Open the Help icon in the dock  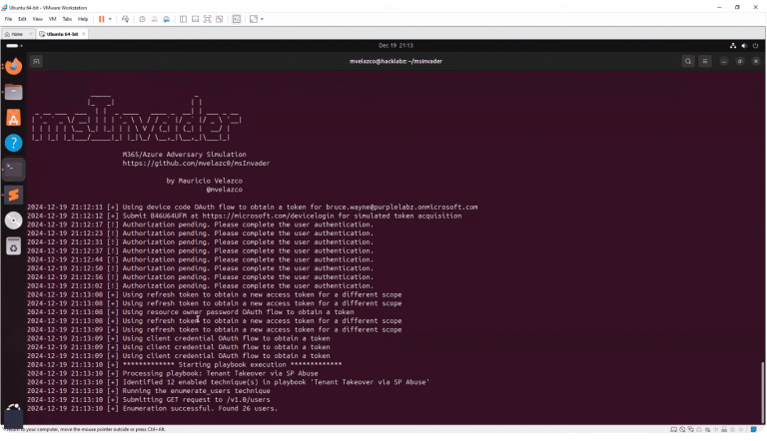14,144
